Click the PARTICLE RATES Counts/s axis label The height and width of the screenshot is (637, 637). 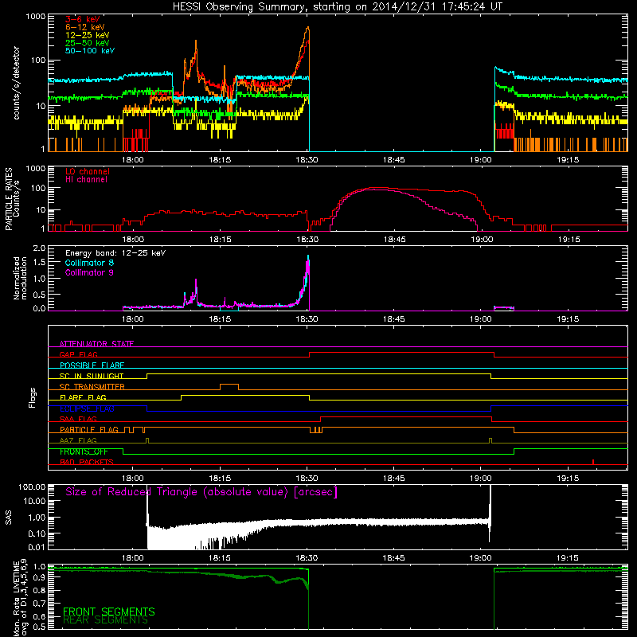click(x=12, y=199)
